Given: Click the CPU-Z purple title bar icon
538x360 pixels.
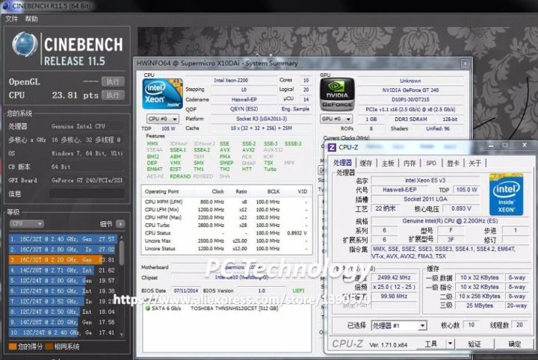Looking at the screenshot, I should click(332, 148).
